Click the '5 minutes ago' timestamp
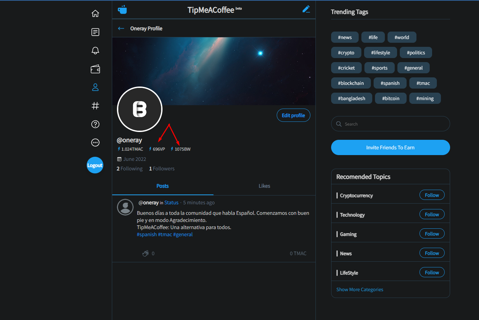Image resolution: width=479 pixels, height=320 pixels. click(x=199, y=203)
